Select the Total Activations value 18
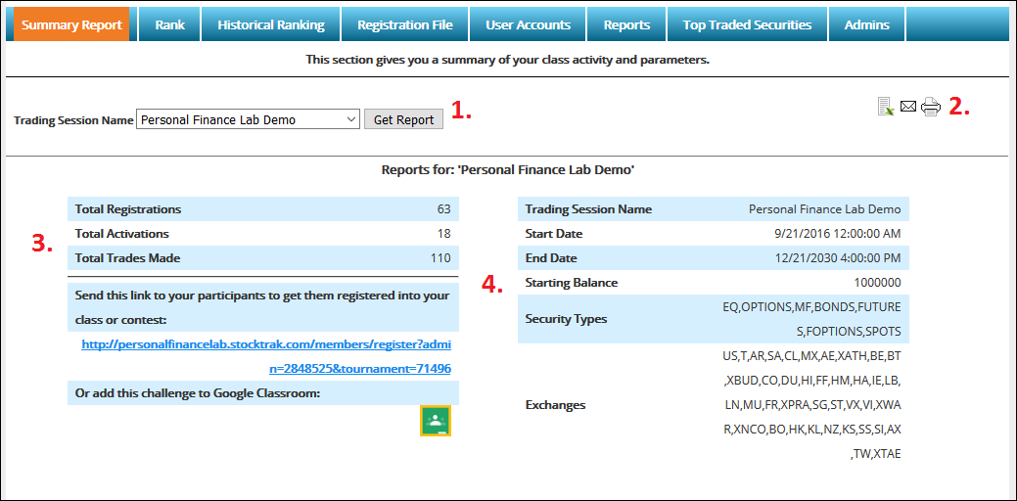1017x501 pixels. 443,234
